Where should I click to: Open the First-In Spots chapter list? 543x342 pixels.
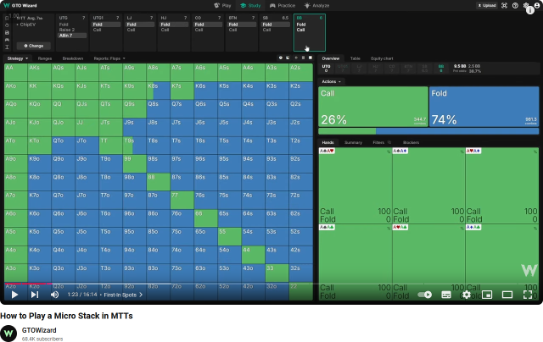[123, 295]
